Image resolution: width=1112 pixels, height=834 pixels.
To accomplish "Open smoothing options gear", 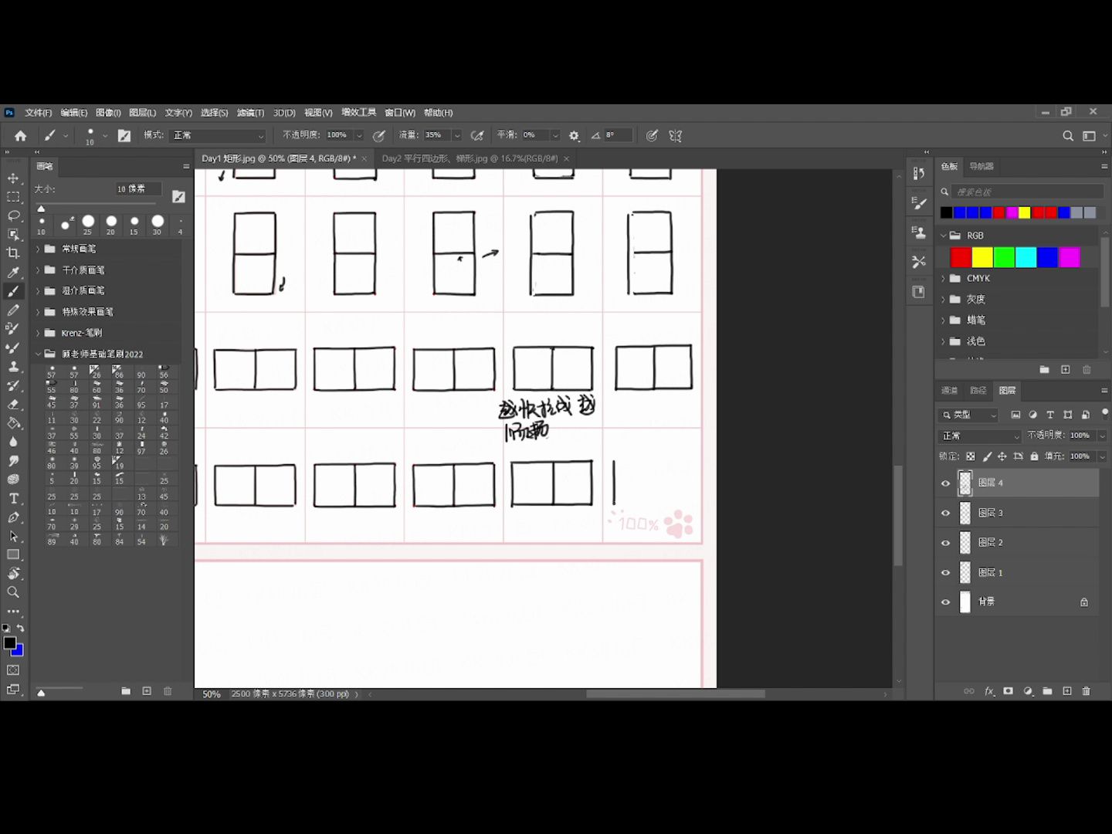I will coord(574,135).
